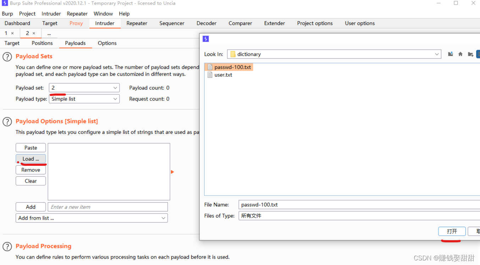Image resolution: width=480 pixels, height=265 pixels.
Task: Select Intruder attack tab 1
Action: click(x=6, y=33)
